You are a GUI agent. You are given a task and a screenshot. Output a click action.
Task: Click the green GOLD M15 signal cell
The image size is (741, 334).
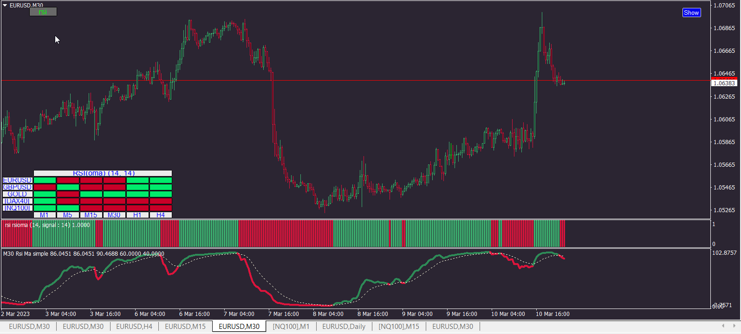tap(91, 194)
